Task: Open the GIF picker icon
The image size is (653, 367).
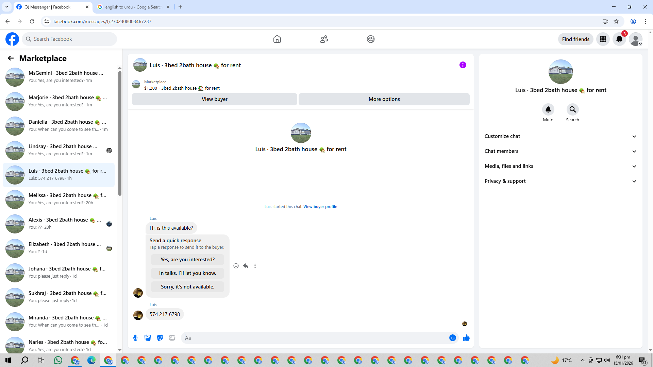Action: 172,338
